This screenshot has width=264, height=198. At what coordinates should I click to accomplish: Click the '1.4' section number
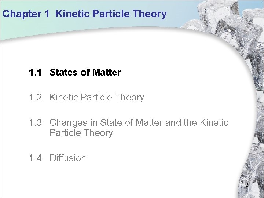point(35,158)
